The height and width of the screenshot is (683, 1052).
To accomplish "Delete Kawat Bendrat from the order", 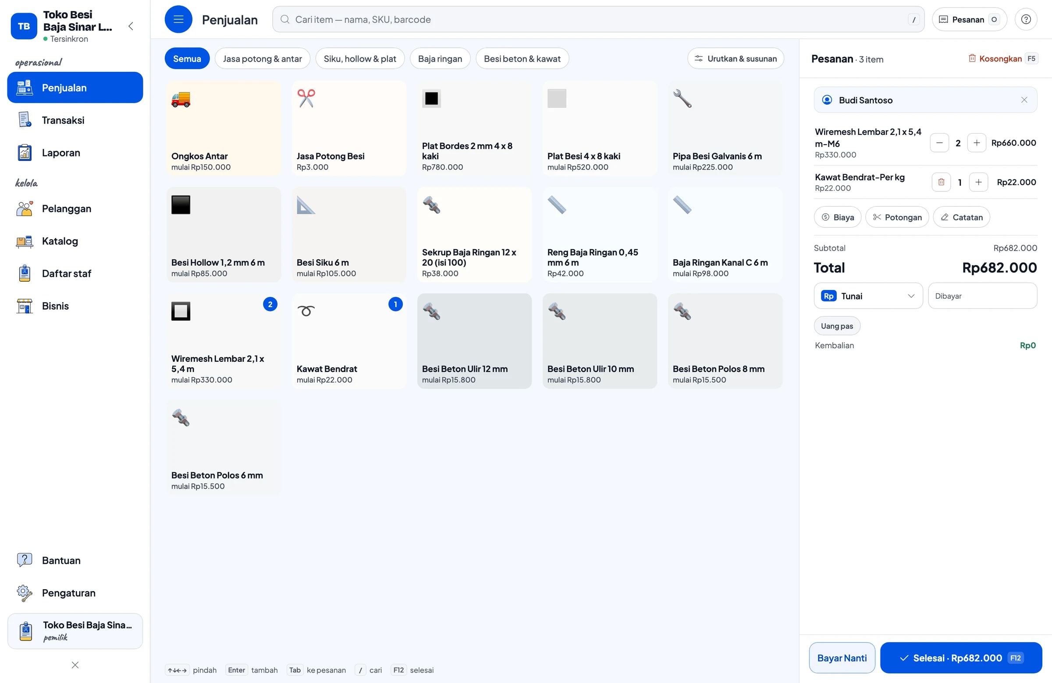I will click(941, 182).
